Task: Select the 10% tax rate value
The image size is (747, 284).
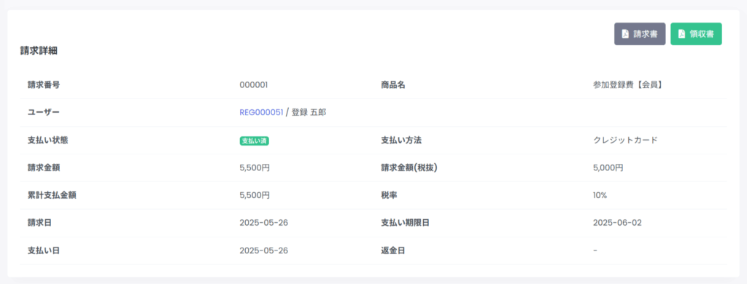Action: click(600, 195)
